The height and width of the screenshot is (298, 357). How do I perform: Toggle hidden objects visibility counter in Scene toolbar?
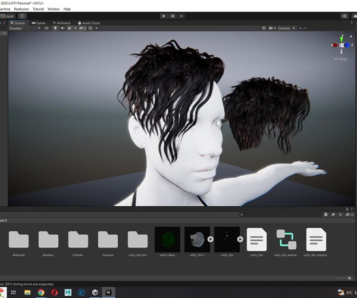(x=83, y=28)
